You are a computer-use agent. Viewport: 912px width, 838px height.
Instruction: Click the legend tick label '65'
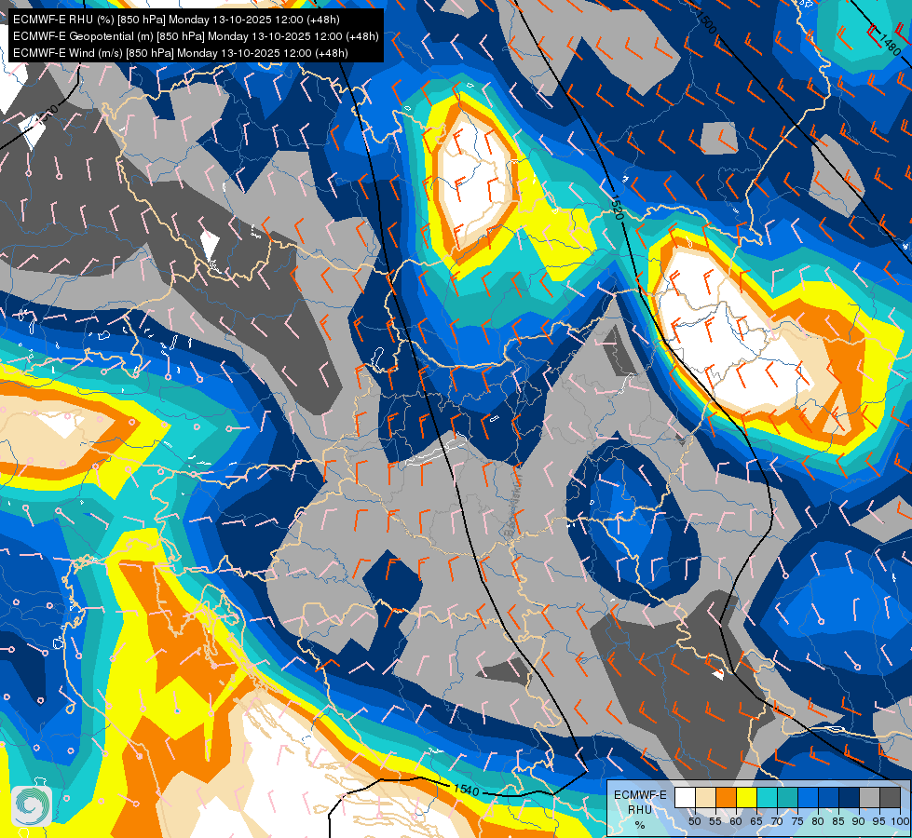(756, 821)
